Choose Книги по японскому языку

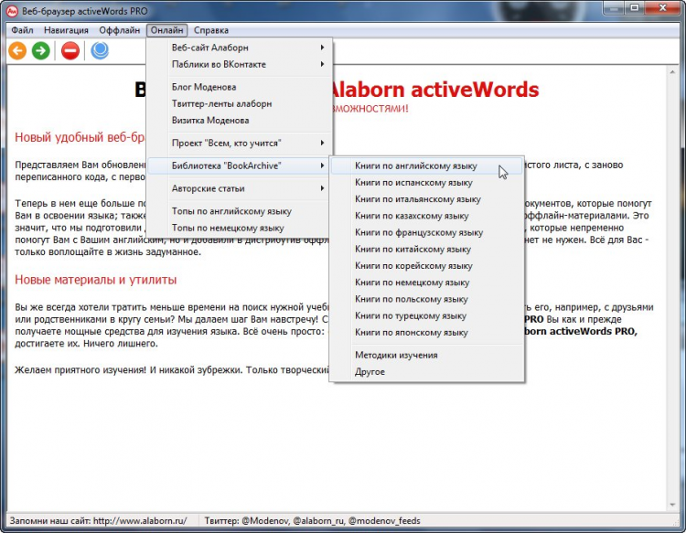coord(426,332)
